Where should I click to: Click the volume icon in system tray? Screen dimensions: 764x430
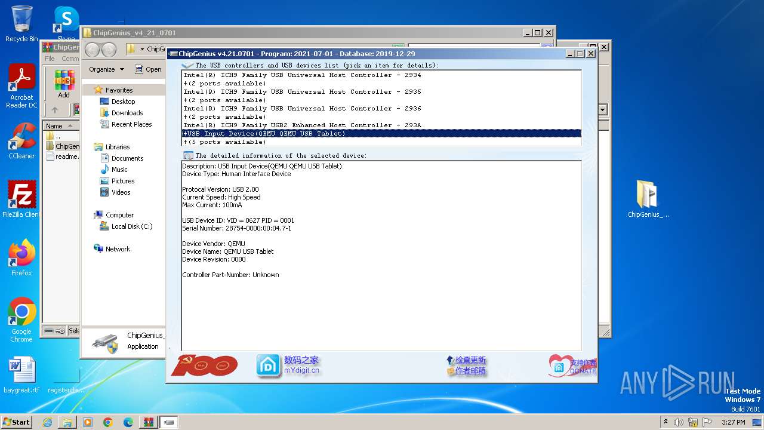[x=679, y=422]
